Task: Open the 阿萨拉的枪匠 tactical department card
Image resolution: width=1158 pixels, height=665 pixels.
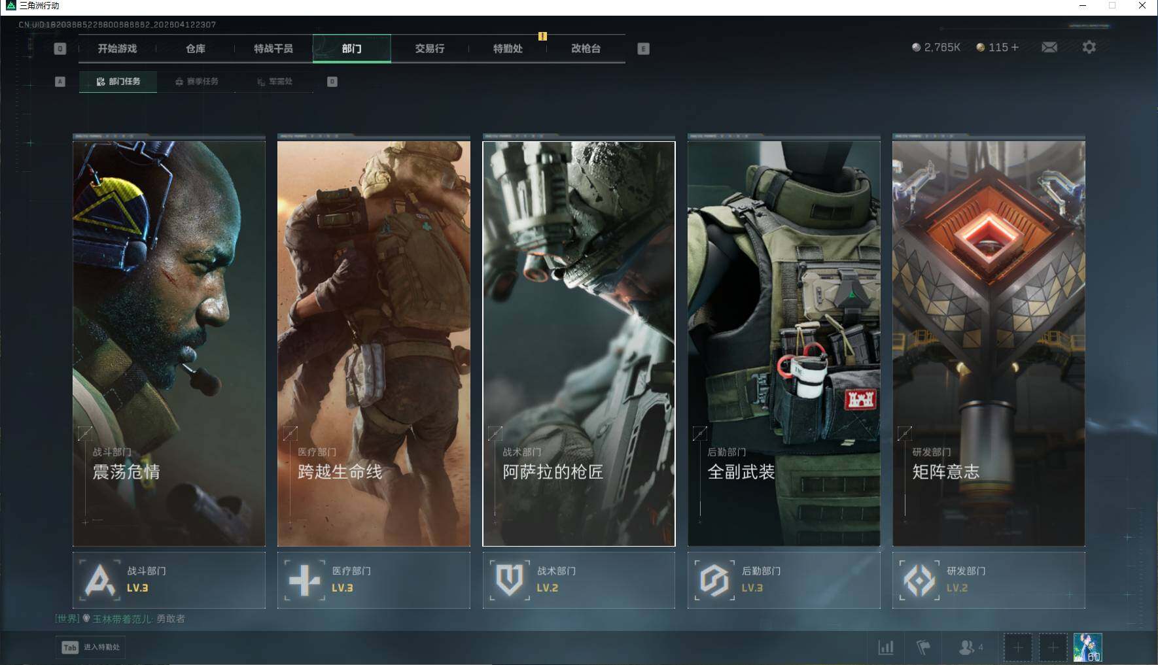Action: click(579, 343)
